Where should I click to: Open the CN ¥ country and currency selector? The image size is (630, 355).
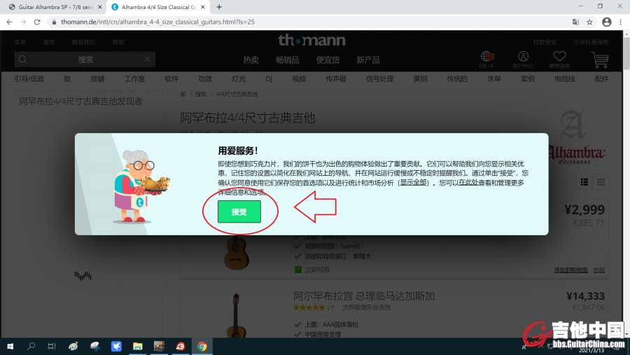pyautogui.click(x=486, y=60)
